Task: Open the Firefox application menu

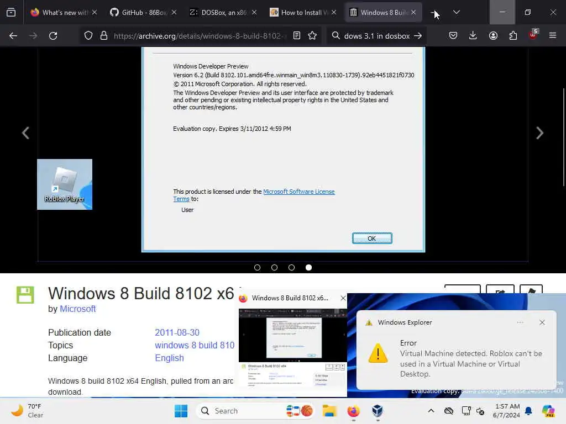Action: point(553,36)
